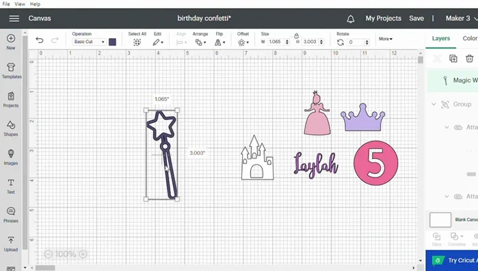Open the hamburger main menu
This screenshot has height=271, width=478.
pyautogui.click(x=14, y=18)
